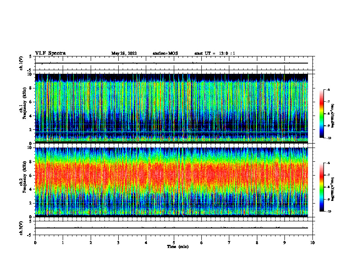The width and height of the screenshot is (352, 272).
Task: Click the "-6" tick on ch.2 colorbar
Action: pos(328,163)
